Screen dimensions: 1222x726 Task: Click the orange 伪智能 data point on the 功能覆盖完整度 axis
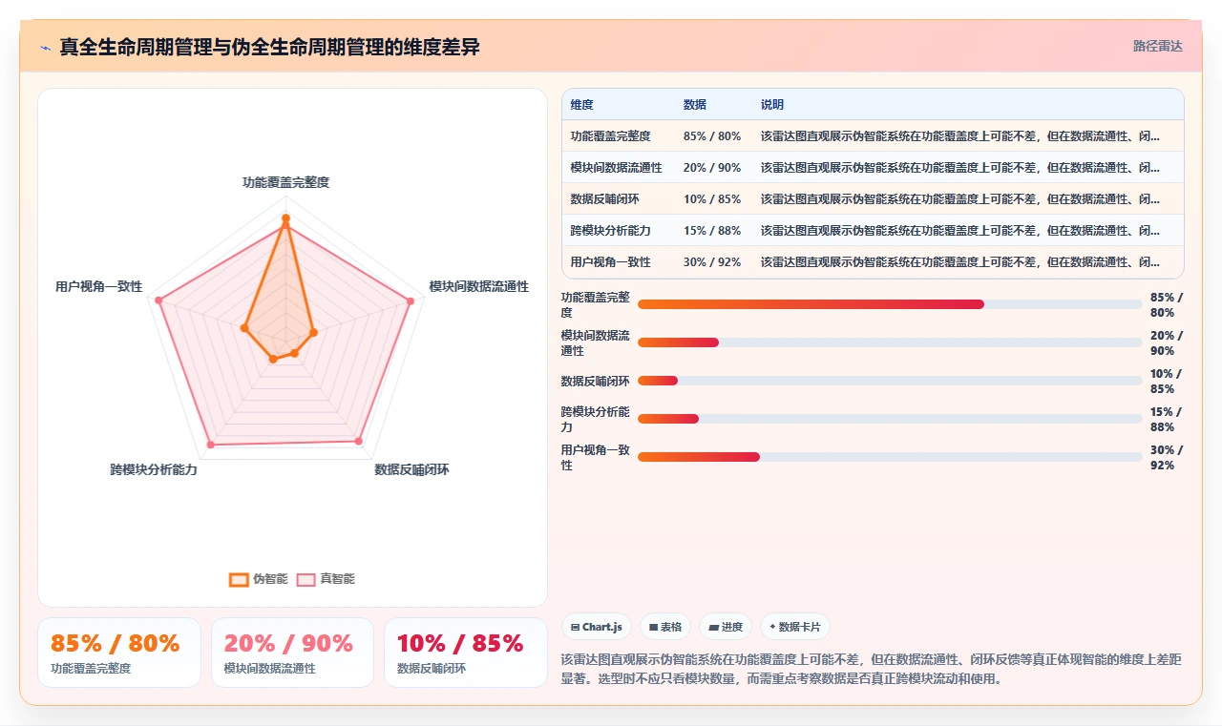[285, 218]
